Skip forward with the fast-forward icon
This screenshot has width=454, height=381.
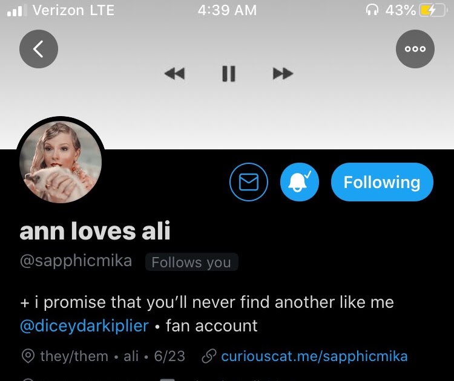[283, 74]
